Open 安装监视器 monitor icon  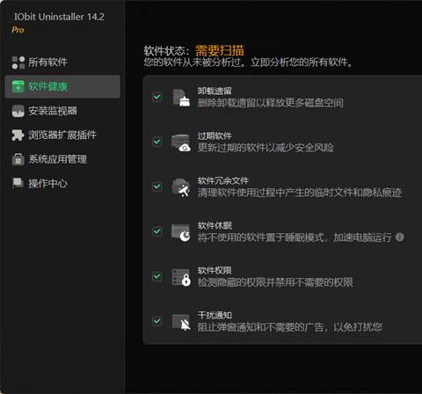tap(18, 111)
